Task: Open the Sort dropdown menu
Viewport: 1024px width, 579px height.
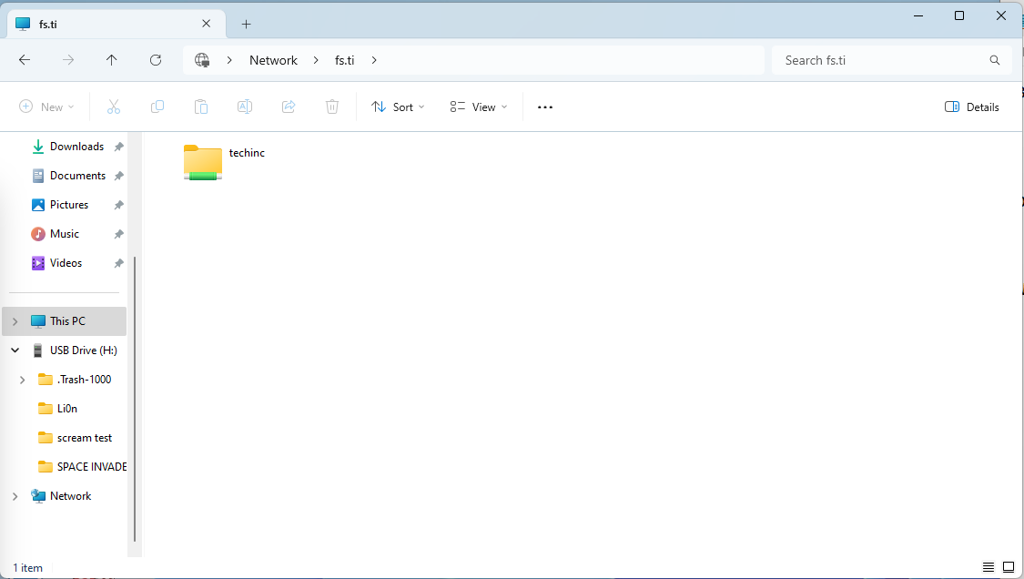Action: [x=399, y=107]
